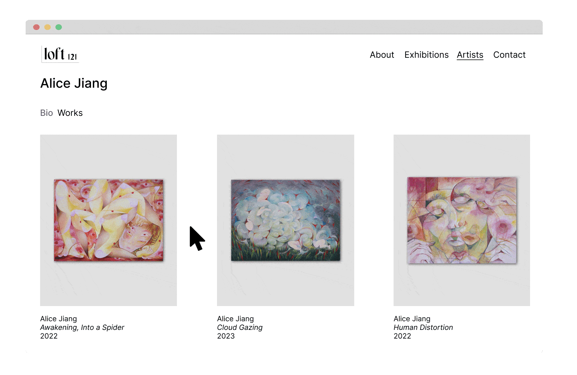Go to the Exhibitions page
The width and height of the screenshot is (577, 375).
(x=426, y=55)
